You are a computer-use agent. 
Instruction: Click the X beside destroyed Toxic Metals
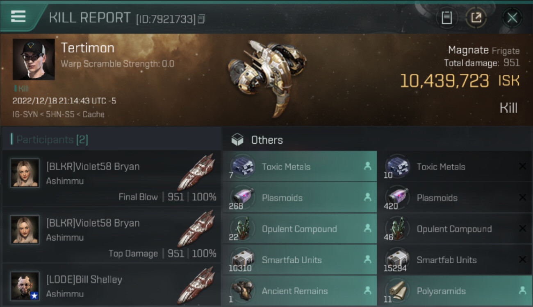[x=522, y=166]
